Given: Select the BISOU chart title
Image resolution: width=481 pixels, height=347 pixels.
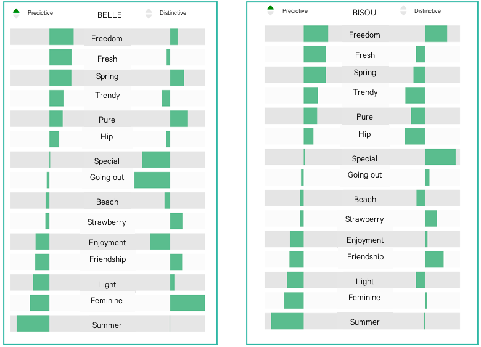Looking at the screenshot, I should coord(364,12).
